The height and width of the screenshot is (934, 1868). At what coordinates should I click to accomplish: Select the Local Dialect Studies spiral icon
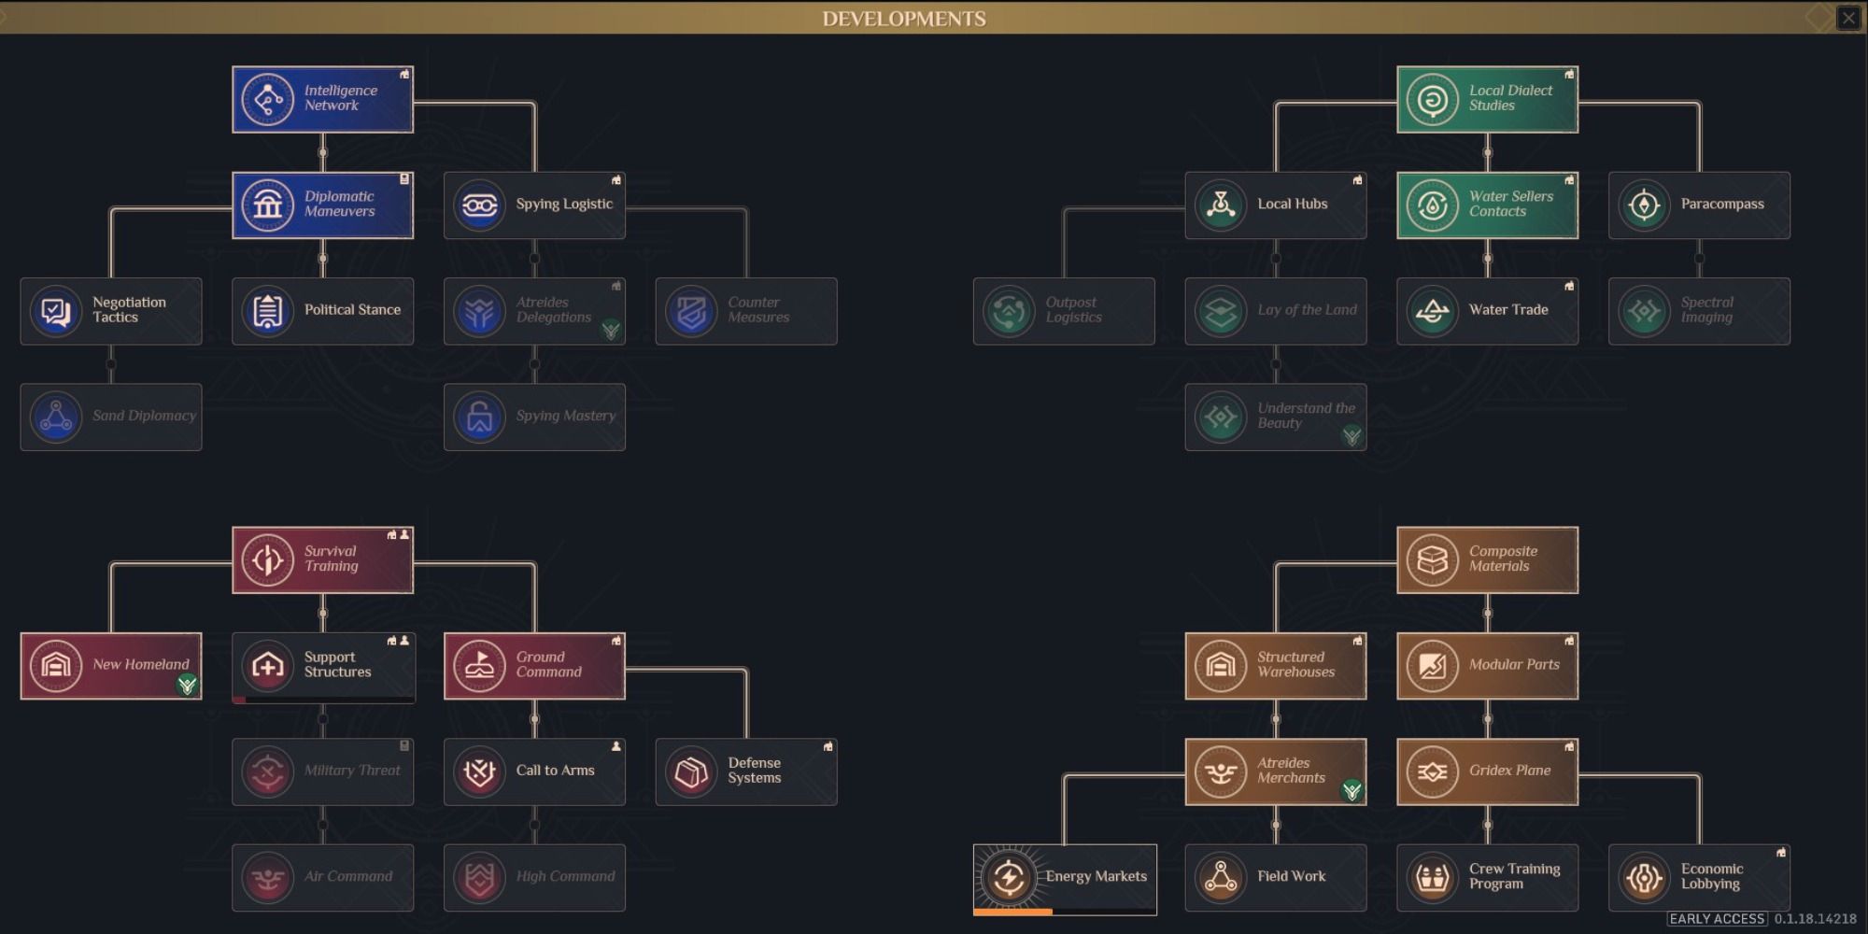(x=1433, y=99)
